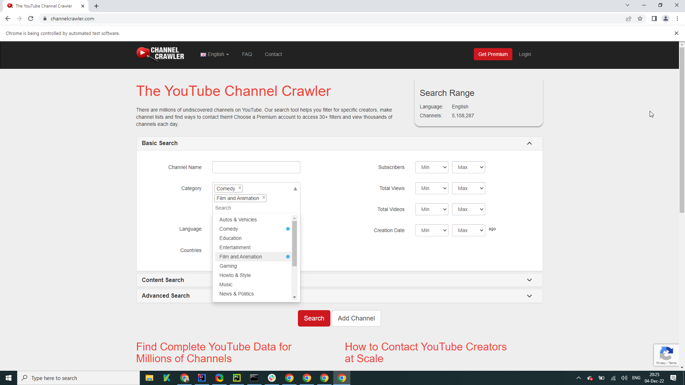Select Howto & Style category
This screenshot has width=685, height=385.
click(x=253, y=275)
